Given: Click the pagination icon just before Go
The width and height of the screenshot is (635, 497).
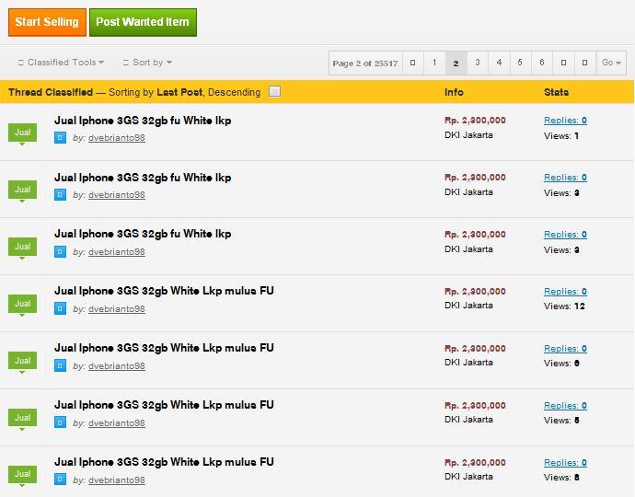Looking at the screenshot, I should tap(584, 63).
